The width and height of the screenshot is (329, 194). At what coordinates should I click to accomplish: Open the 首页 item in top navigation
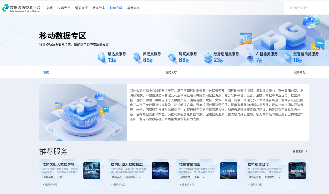[x=50, y=8]
